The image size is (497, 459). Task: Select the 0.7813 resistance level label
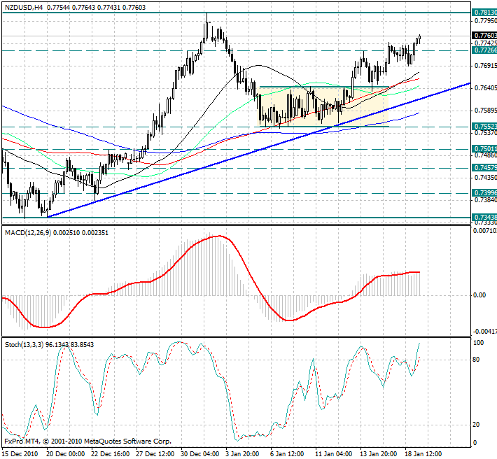click(484, 13)
